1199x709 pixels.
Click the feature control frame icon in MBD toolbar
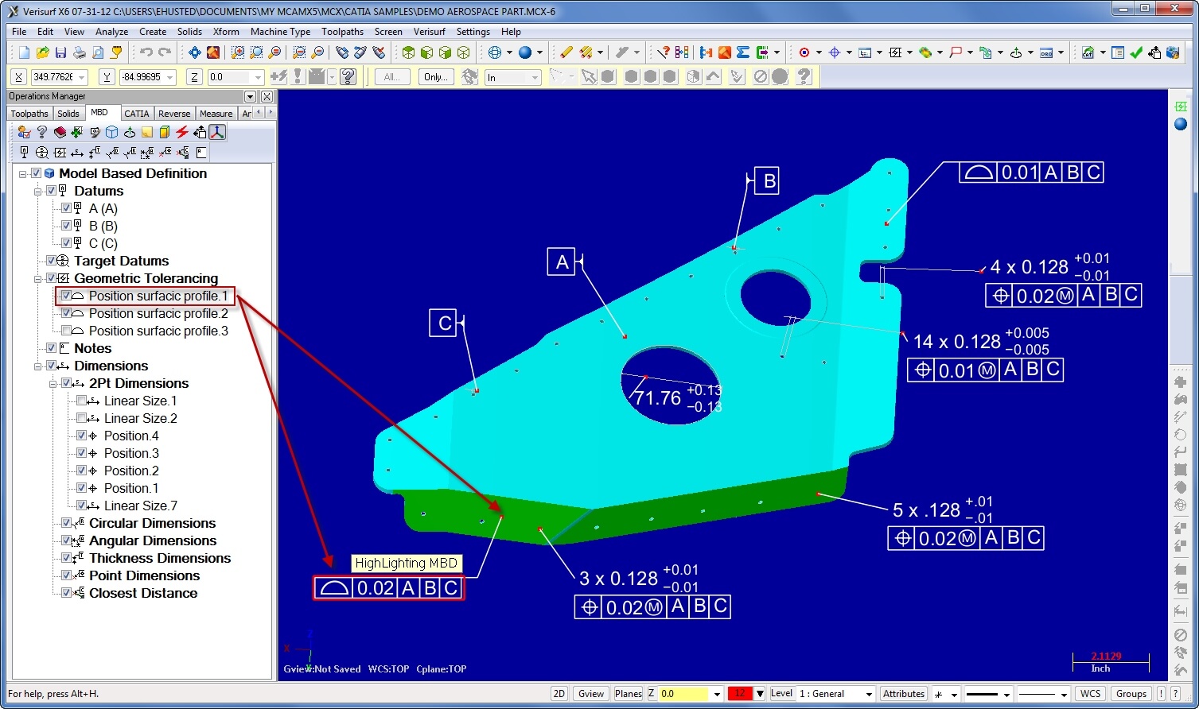[60, 153]
